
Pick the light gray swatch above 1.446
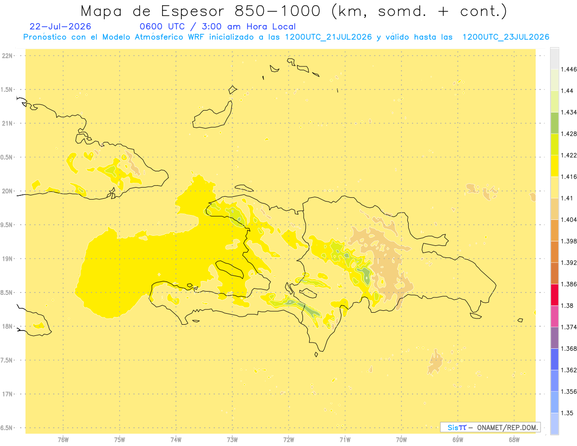pos(554,58)
